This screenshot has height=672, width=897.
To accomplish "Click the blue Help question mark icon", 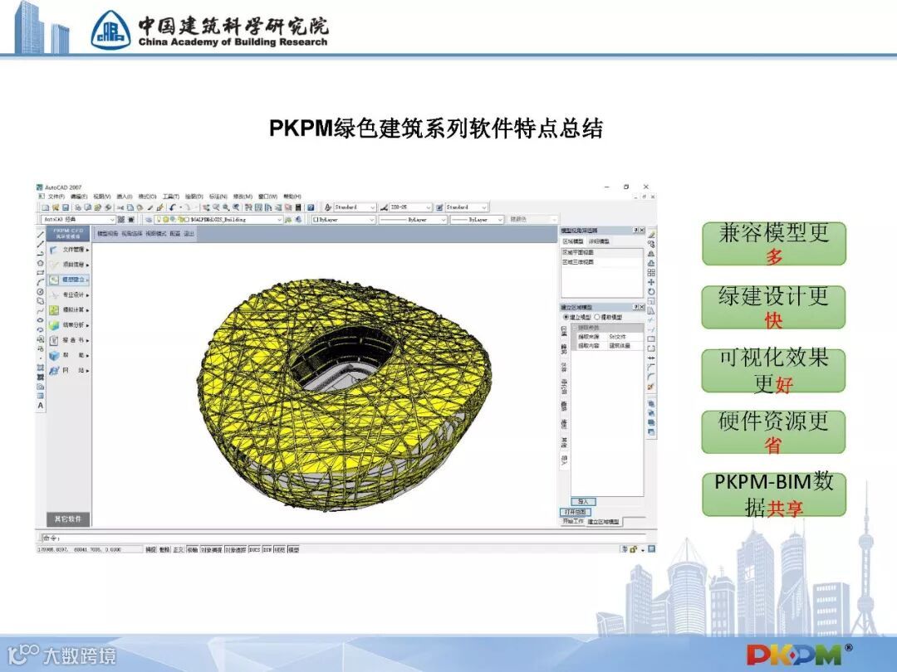I will pos(311,207).
